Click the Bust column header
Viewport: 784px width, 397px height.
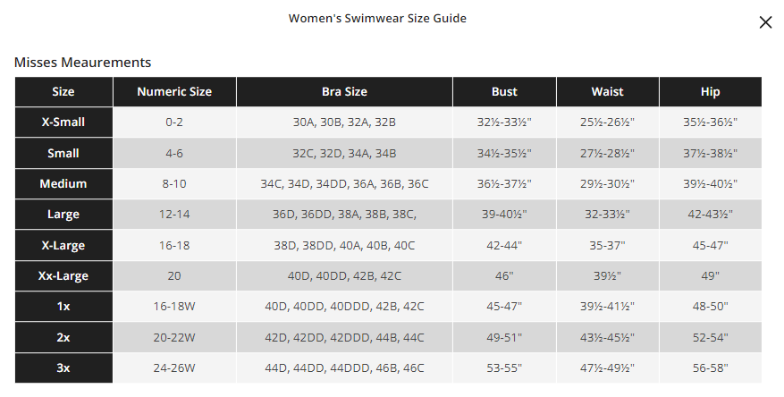pos(504,92)
